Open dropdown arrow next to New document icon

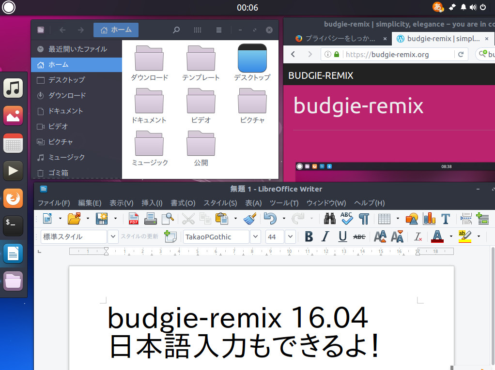(60, 219)
